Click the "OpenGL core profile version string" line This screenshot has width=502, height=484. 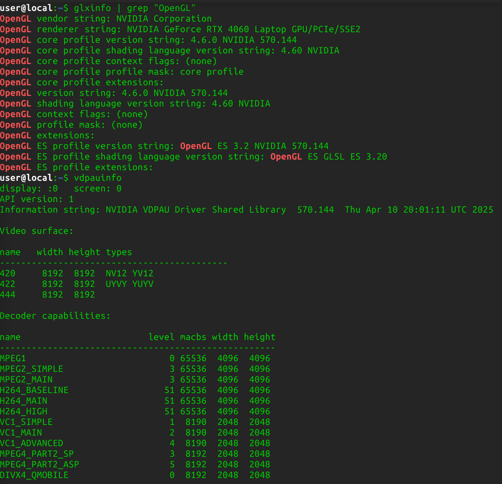(148, 40)
